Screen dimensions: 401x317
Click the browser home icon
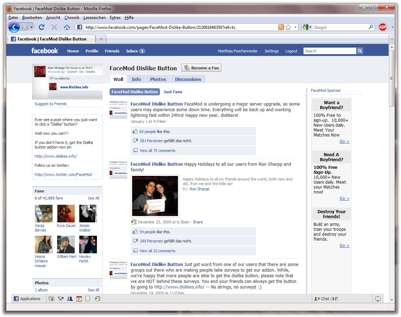67,27
